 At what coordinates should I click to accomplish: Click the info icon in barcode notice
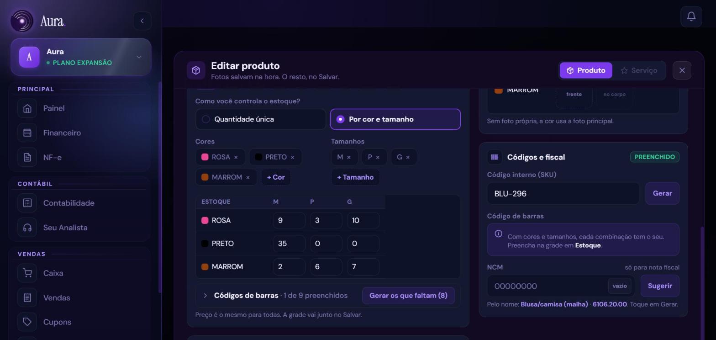(498, 234)
